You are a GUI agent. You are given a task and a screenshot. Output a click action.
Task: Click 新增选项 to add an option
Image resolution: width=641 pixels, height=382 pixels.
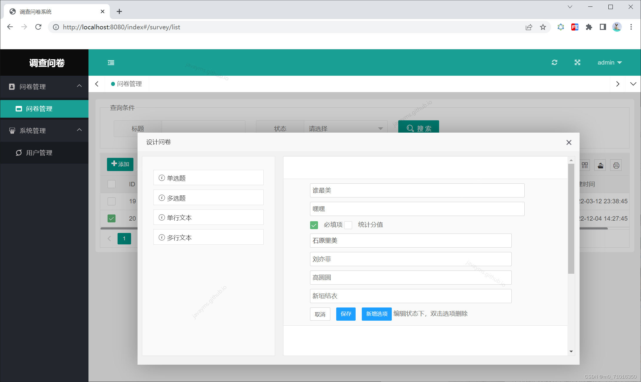376,314
